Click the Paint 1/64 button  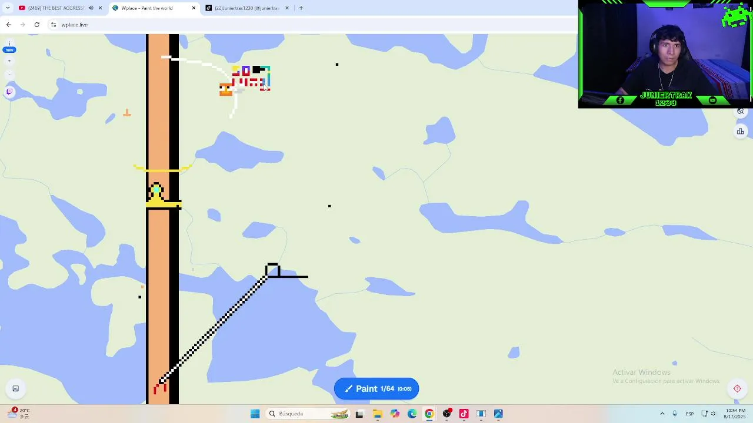click(x=376, y=388)
